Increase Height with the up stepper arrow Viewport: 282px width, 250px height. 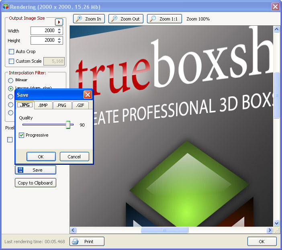(59, 39)
